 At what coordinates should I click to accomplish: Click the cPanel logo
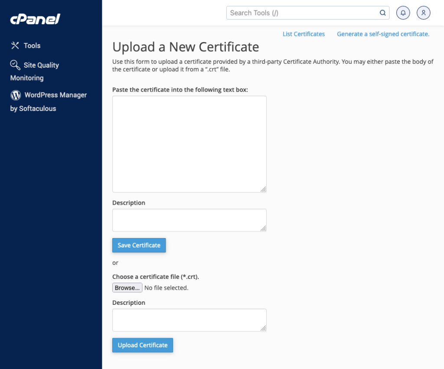(35, 19)
